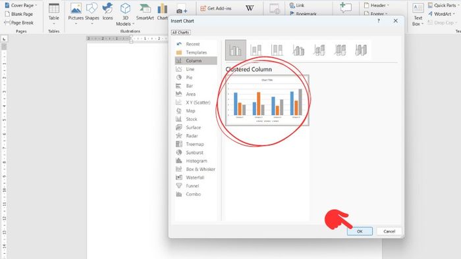The image size is (461, 259).
Task: Open 3D Models dropdown
Action: coord(125,14)
